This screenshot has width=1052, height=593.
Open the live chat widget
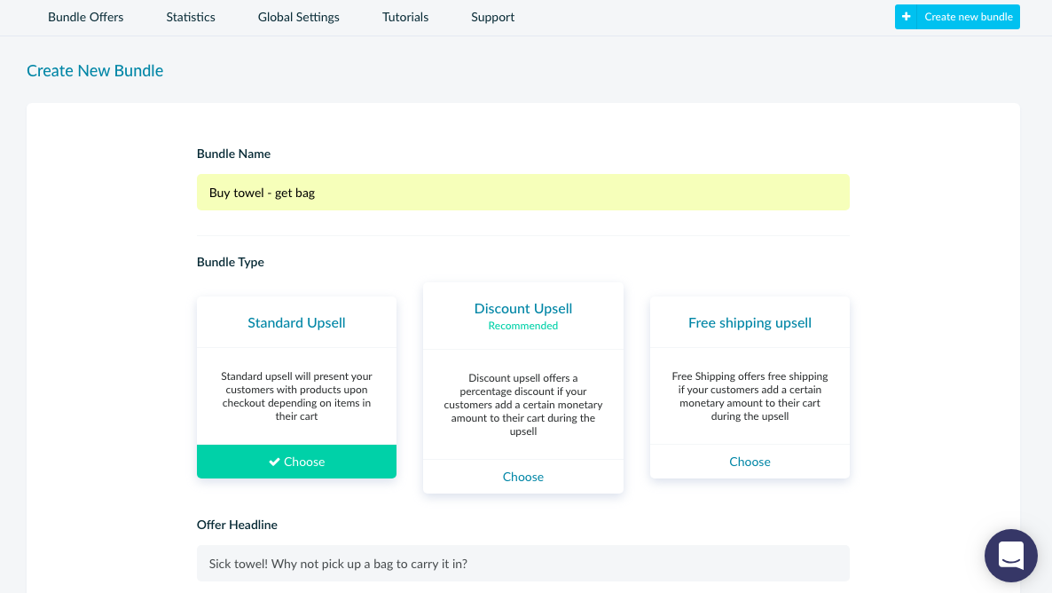pos(1010,556)
